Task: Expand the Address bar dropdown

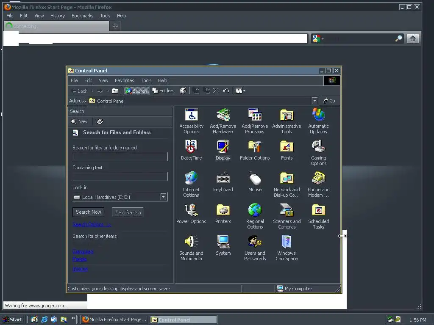Action: coord(314,101)
